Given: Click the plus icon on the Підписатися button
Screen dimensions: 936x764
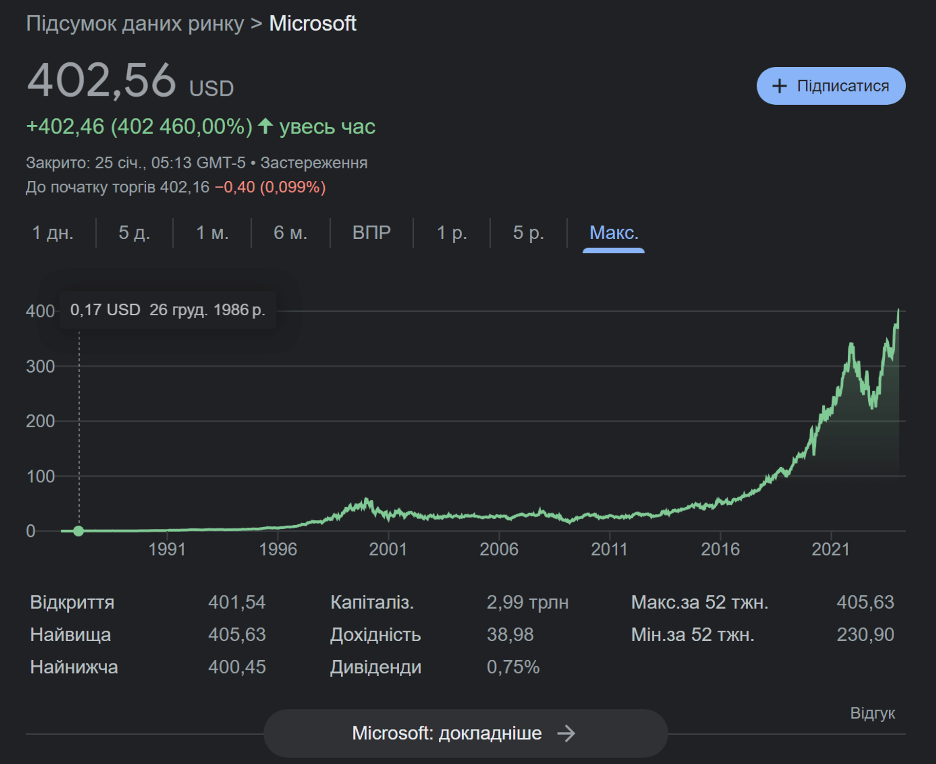Looking at the screenshot, I should [780, 86].
